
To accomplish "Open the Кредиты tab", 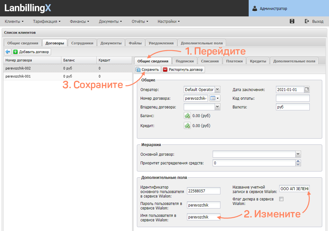I will tap(258, 61).
